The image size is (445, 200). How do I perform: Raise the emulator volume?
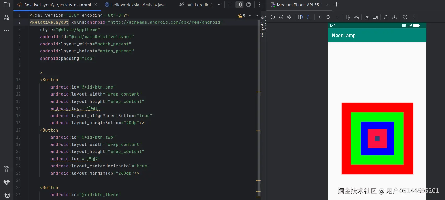point(281,17)
